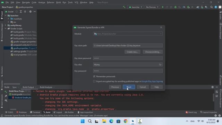Open the launcher run configuration dropdown
This screenshot has width=222, height=125.
tap(136, 7)
